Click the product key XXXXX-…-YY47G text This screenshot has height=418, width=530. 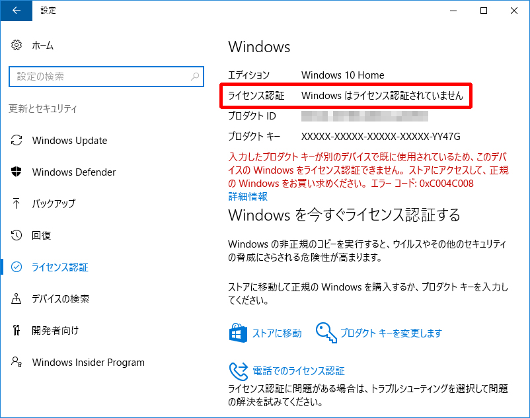(381, 137)
